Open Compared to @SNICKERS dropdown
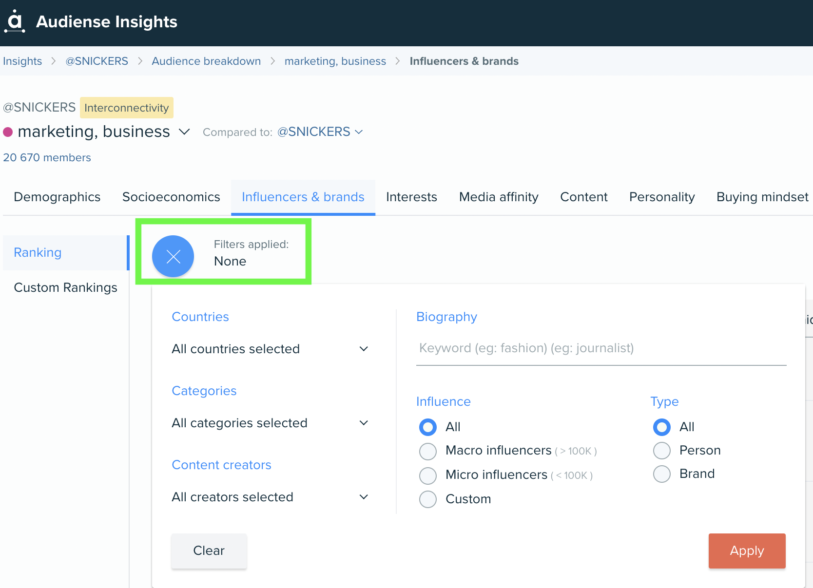This screenshot has width=813, height=588. click(x=320, y=132)
